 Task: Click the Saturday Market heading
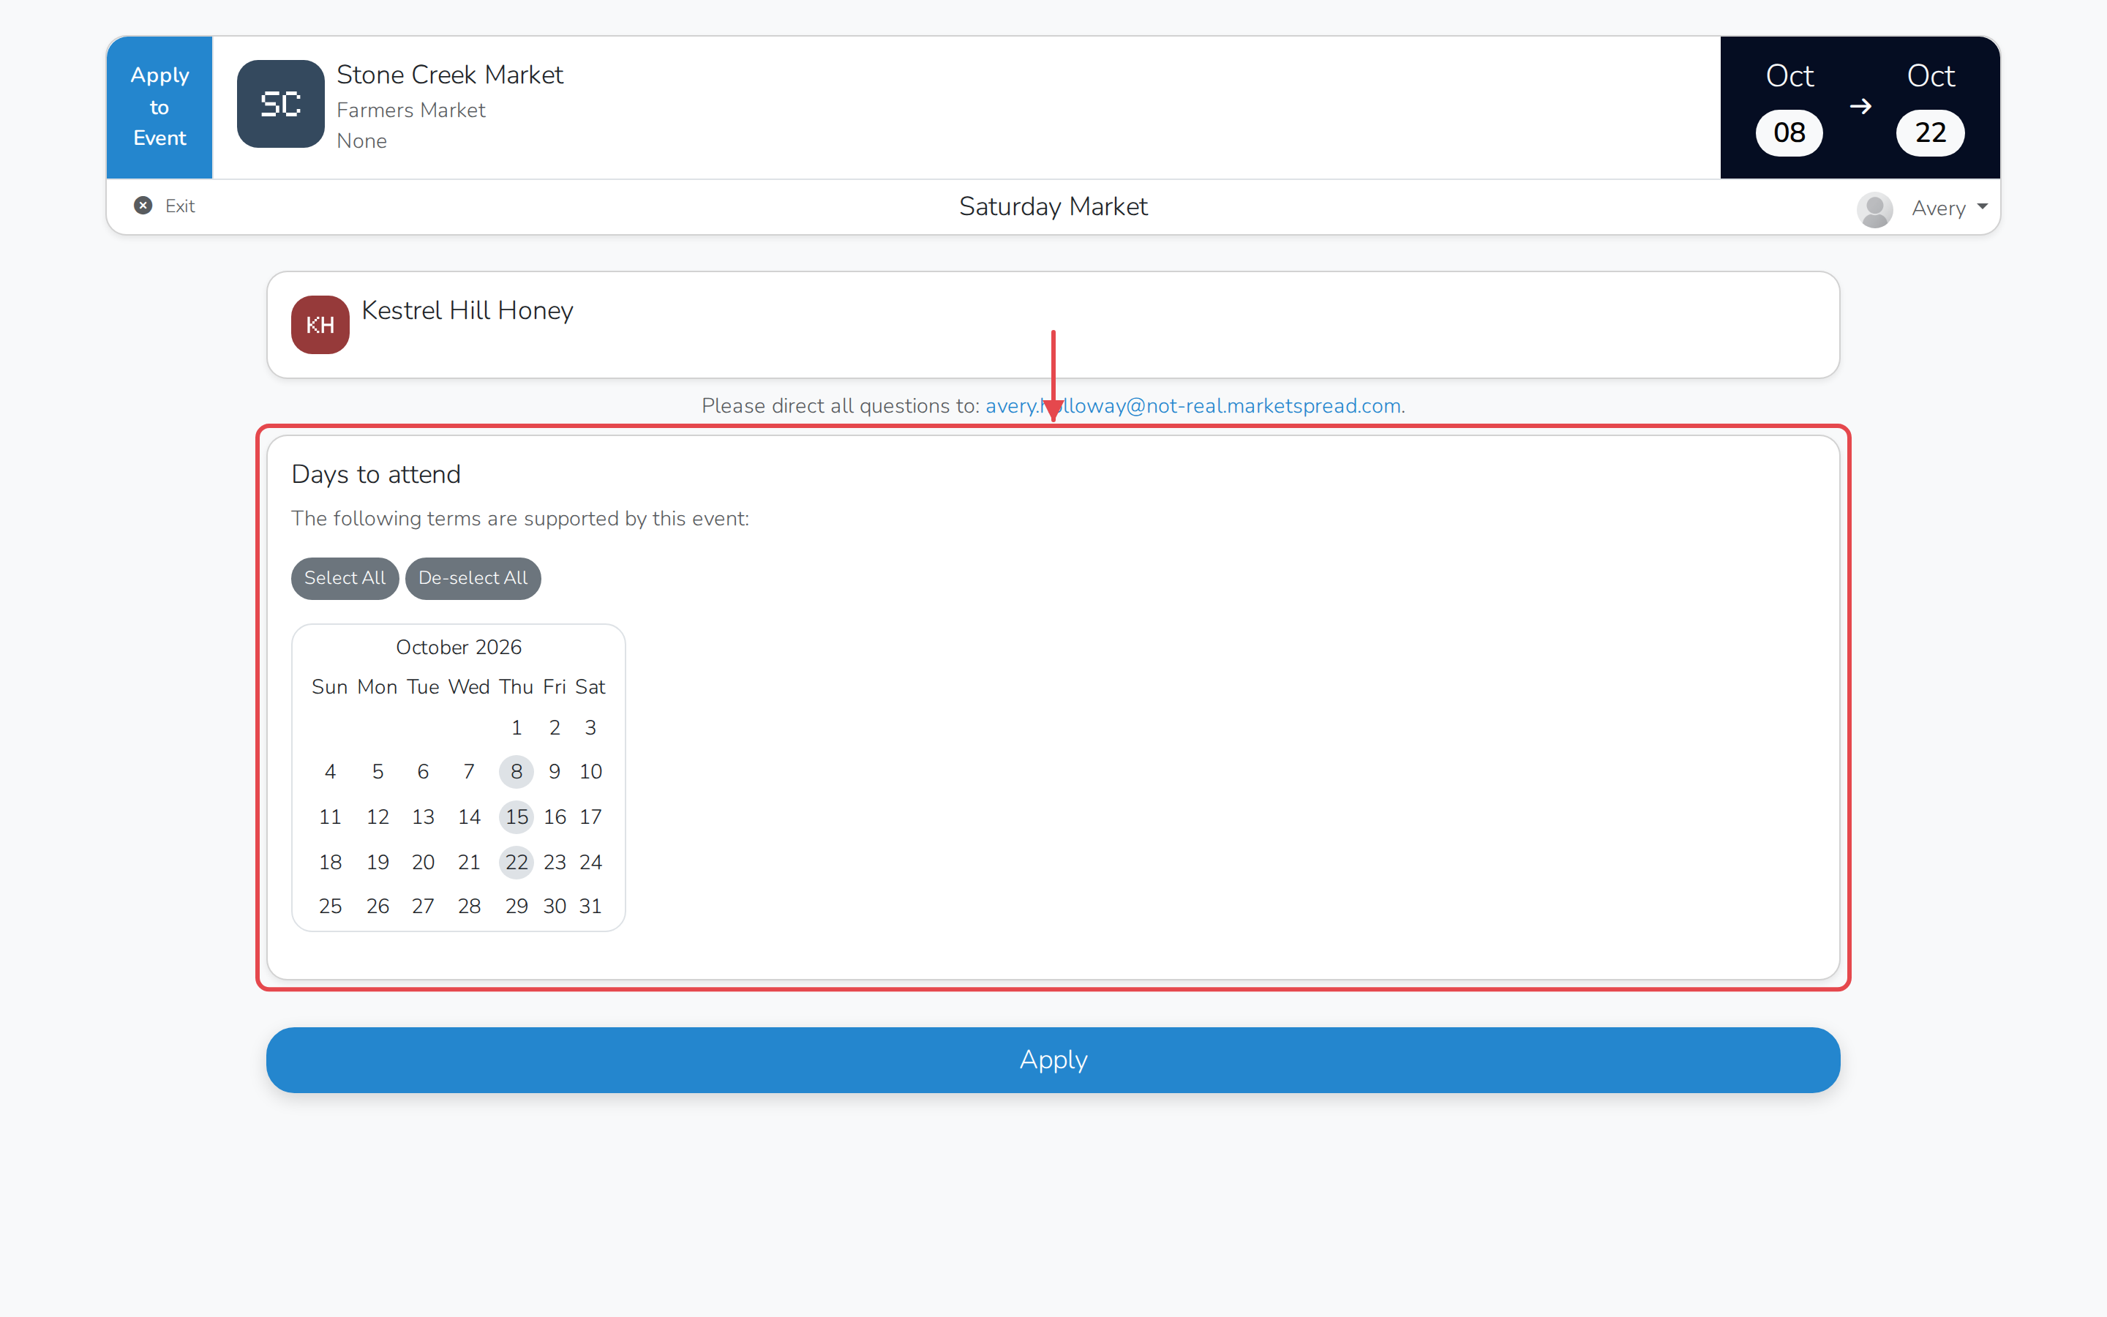tap(1053, 206)
